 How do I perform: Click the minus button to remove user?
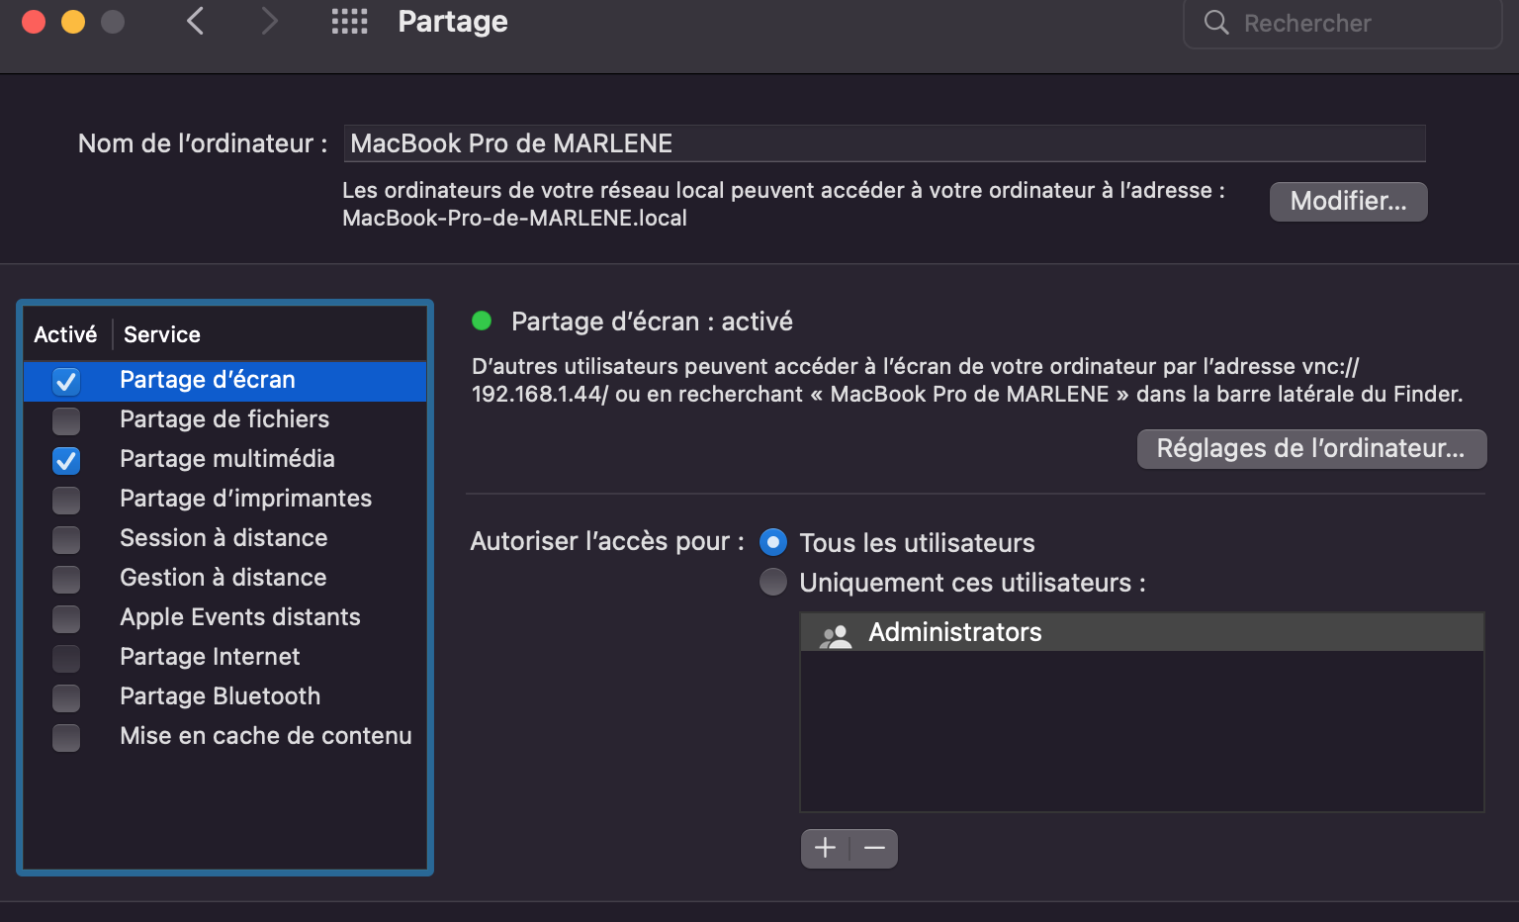(x=874, y=848)
